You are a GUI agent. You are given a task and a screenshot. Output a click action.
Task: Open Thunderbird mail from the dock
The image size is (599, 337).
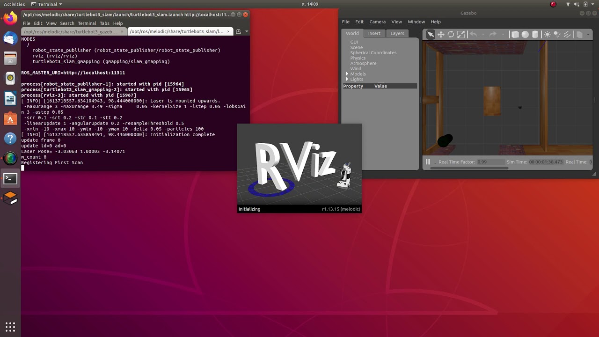point(10,38)
